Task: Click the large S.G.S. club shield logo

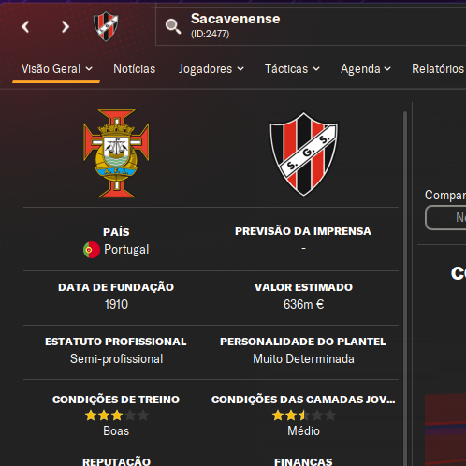Action: [x=303, y=154]
